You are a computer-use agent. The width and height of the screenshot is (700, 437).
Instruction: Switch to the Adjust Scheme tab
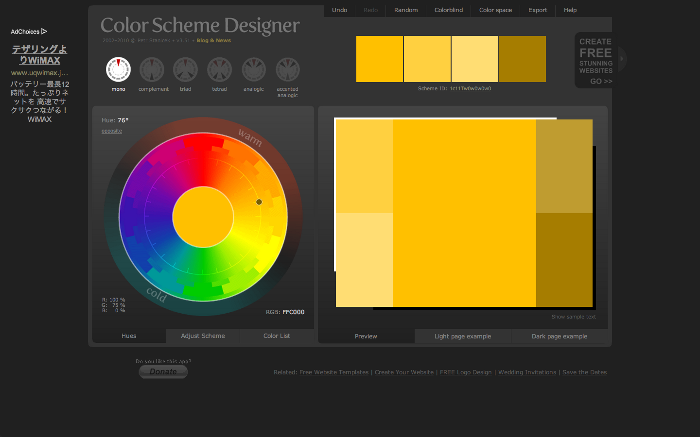click(x=203, y=336)
